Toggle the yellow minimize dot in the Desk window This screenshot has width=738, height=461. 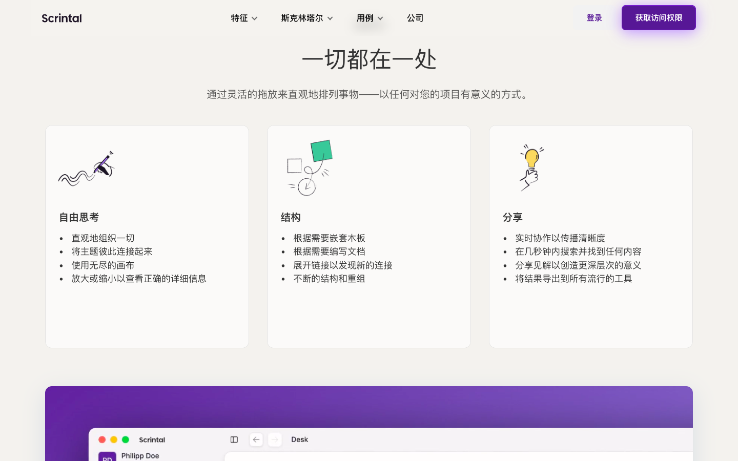[114, 439]
